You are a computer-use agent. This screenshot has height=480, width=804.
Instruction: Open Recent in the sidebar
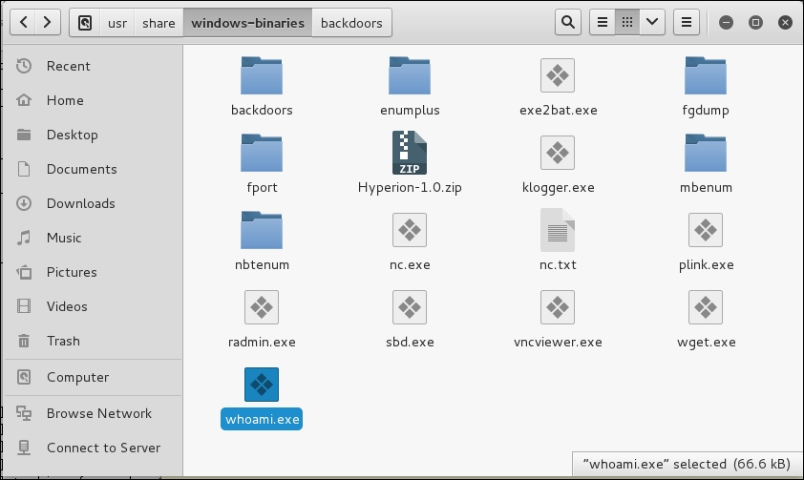coord(93,66)
